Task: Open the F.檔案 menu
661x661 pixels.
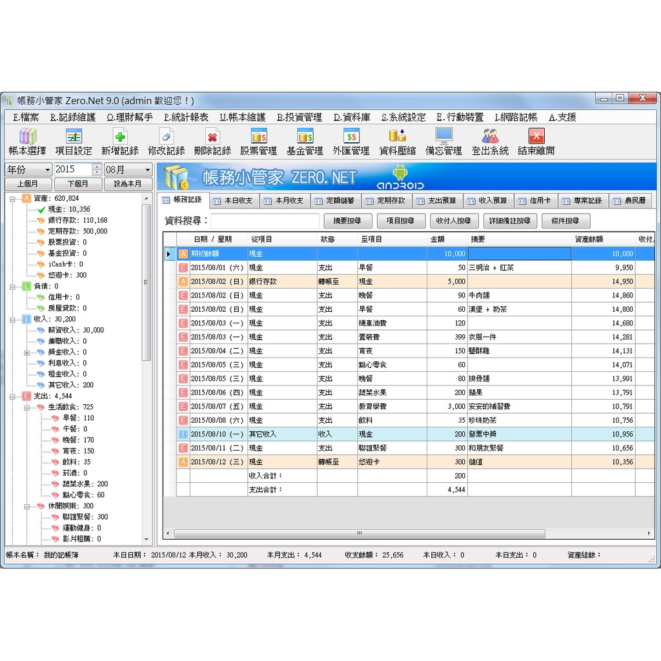Action: tap(26, 117)
